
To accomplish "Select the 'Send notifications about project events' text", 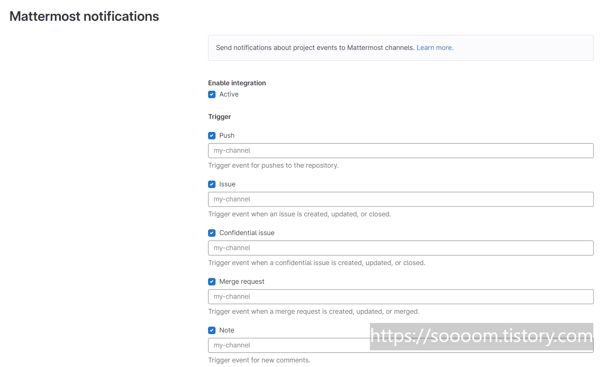I will [315, 48].
